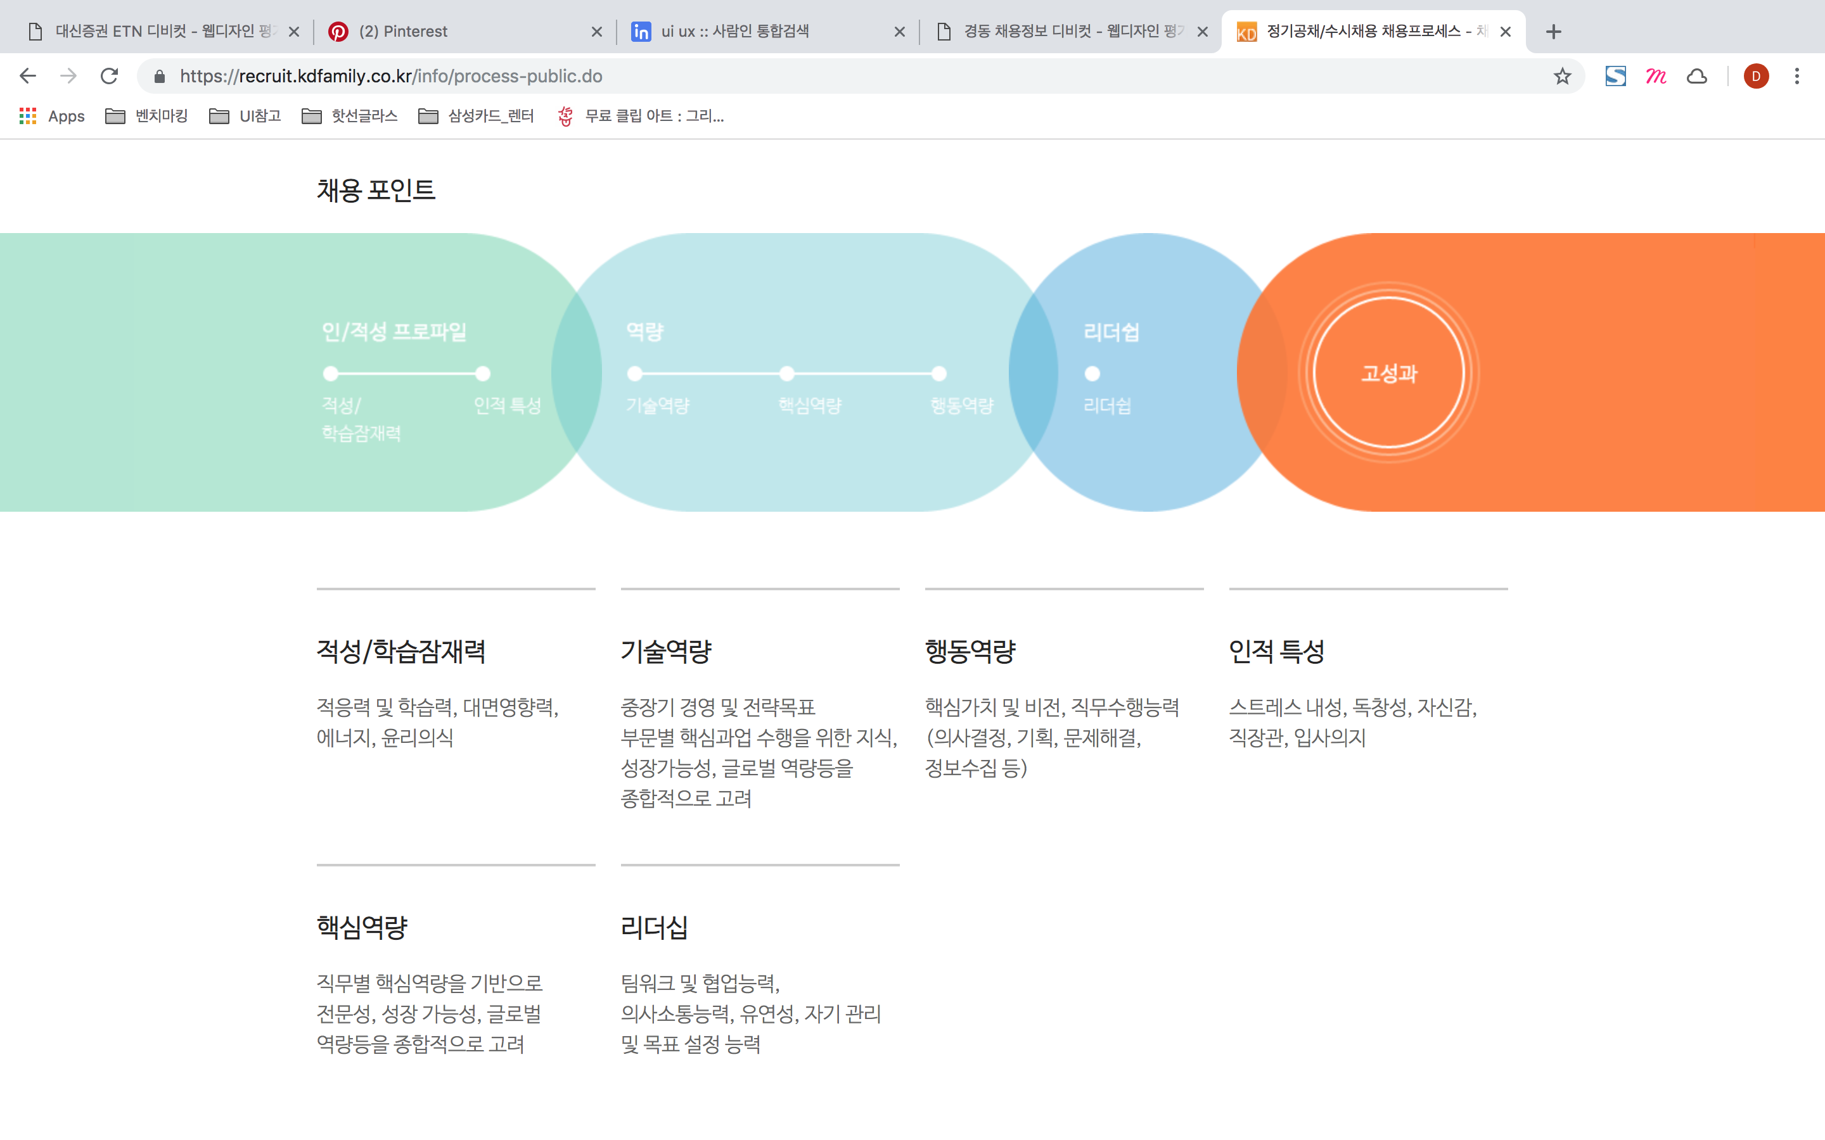Click the pink m extension icon
Viewport: 1825px width, 1140px height.
[1656, 75]
